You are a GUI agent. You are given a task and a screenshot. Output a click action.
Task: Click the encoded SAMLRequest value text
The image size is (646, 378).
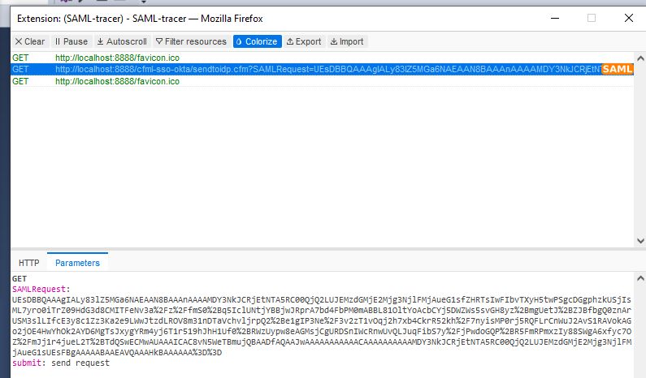[x=322, y=326]
